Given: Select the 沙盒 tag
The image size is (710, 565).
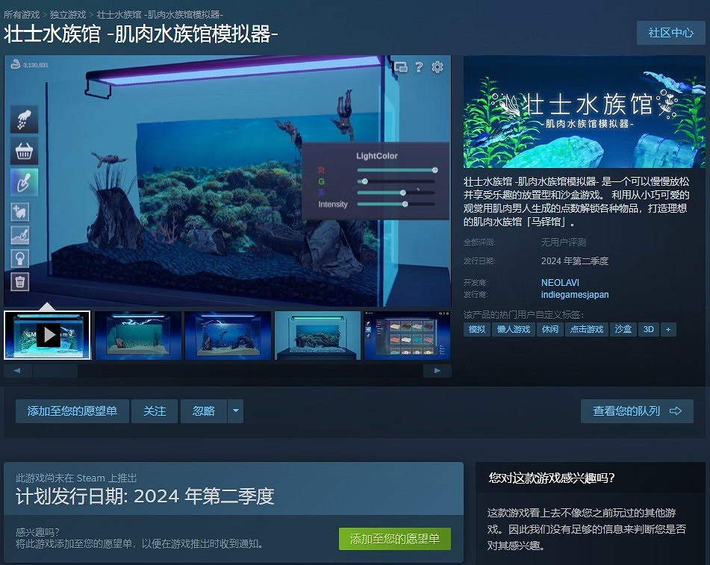Looking at the screenshot, I should pos(623,329).
